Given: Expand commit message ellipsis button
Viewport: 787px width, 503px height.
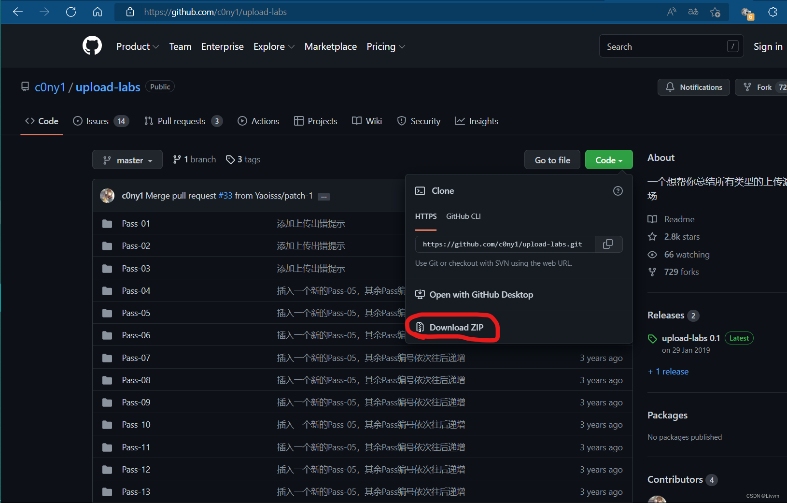Looking at the screenshot, I should [323, 197].
